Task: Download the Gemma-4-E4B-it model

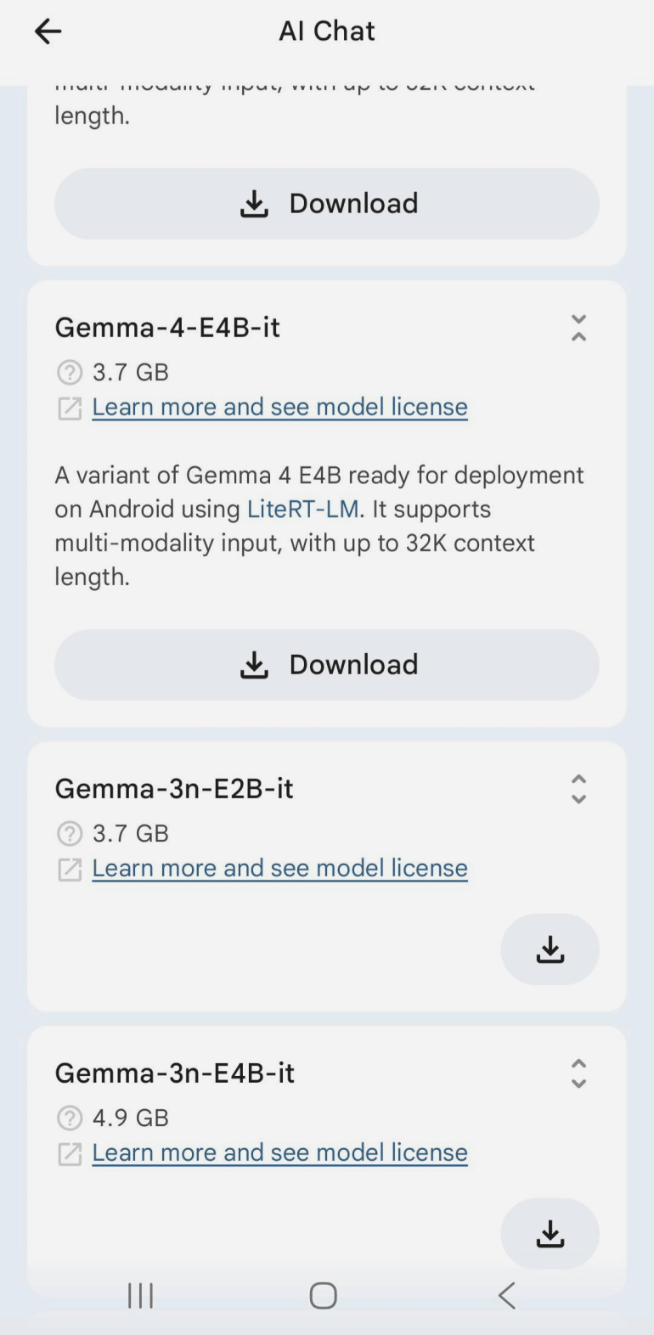Action: pos(327,665)
